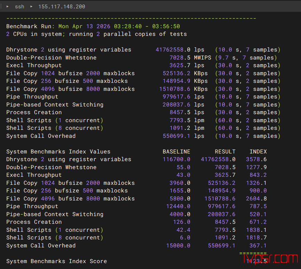
Task: Click the RESULT column header
Action: point(225,152)
